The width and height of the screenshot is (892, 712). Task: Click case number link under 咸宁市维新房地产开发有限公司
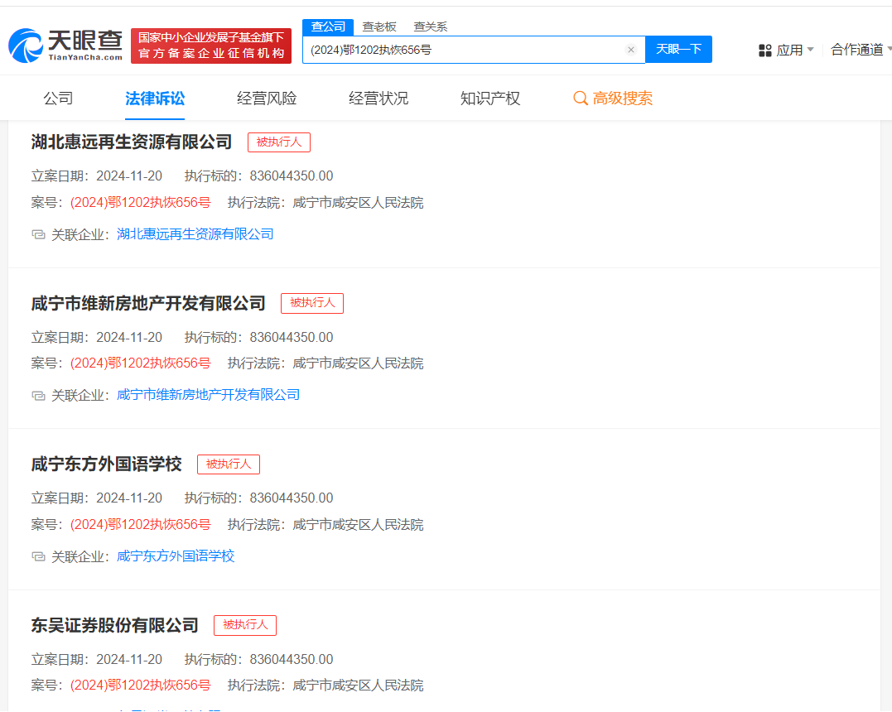tap(141, 363)
